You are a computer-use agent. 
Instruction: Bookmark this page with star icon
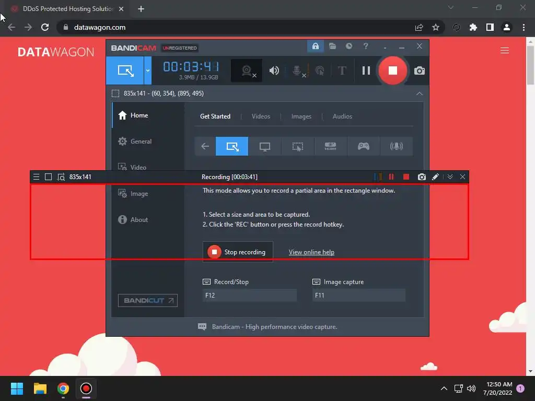pos(436,27)
